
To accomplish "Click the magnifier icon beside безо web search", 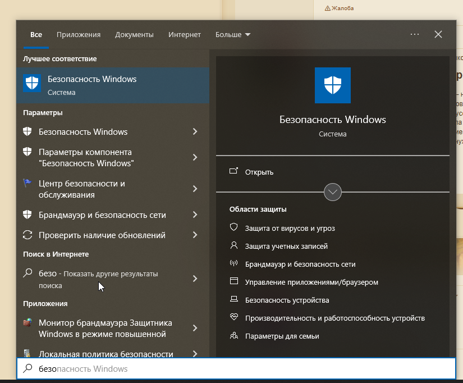I will (27, 273).
